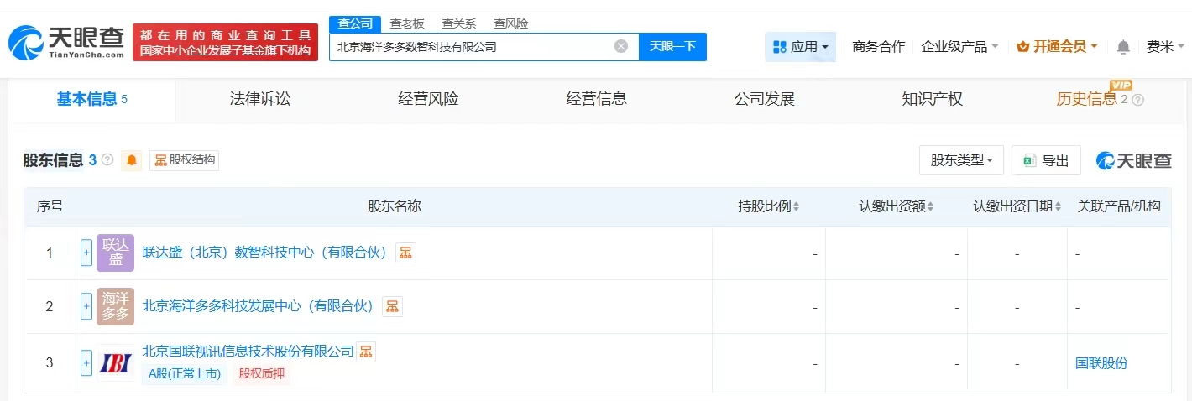The height and width of the screenshot is (401, 1192).
Task: Switch to 查风险 search tab
Action: (510, 23)
